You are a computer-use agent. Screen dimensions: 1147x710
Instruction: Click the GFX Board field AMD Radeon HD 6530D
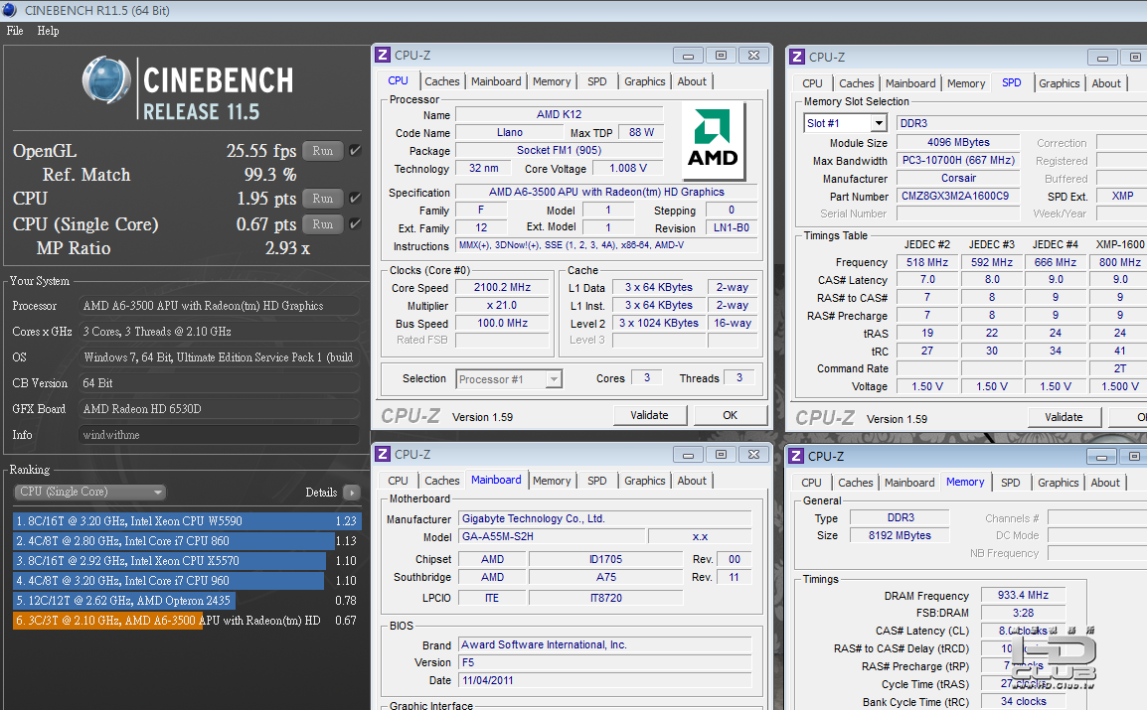[219, 409]
